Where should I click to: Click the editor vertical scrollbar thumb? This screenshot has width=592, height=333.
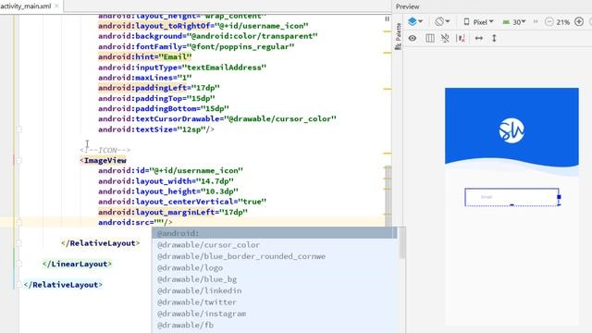click(x=388, y=196)
